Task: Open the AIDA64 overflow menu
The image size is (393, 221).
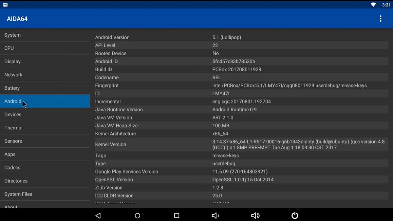Action: tap(381, 19)
